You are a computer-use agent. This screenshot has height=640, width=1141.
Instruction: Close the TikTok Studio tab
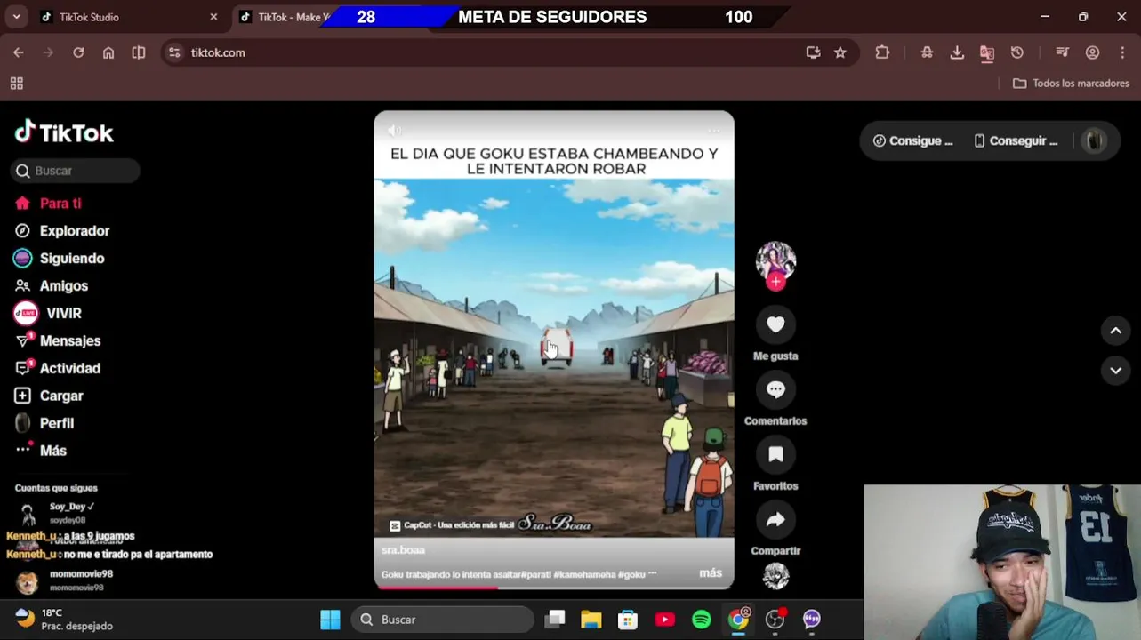pos(213,17)
